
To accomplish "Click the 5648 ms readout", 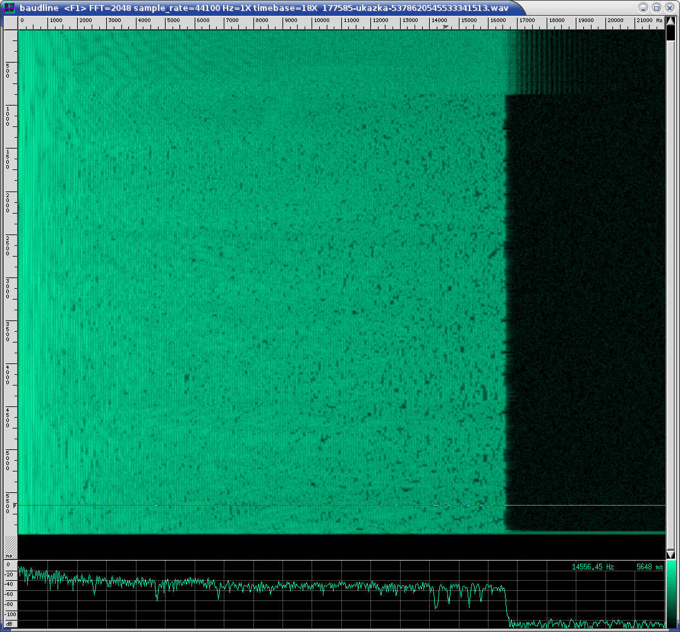I will [650, 567].
